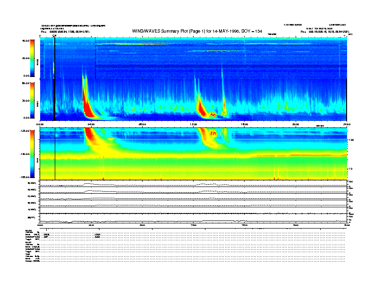The width and height of the screenshot is (374, 289).
Task: Click the RAD2 heading in the status table
Action: (x=28, y=230)
